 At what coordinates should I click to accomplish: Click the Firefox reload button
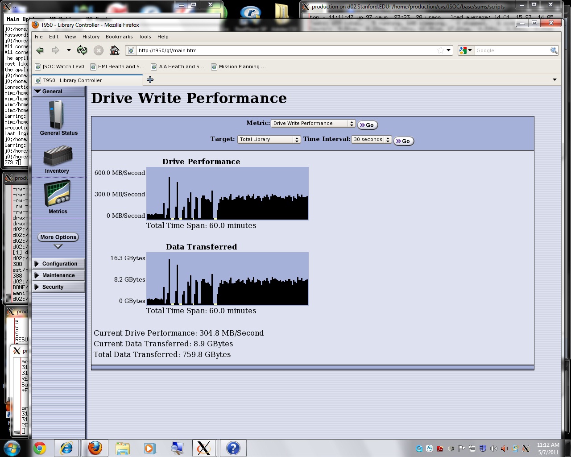click(82, 50)
